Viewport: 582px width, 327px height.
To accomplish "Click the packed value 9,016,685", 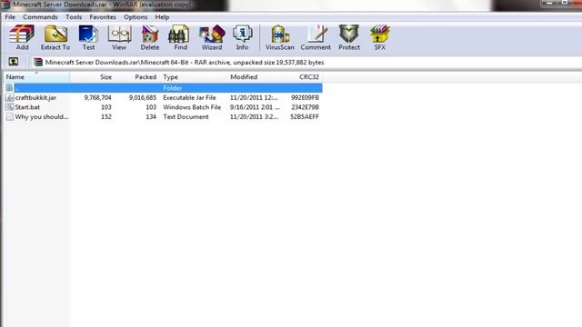I will pyautogui.click(x=143, y=97).
